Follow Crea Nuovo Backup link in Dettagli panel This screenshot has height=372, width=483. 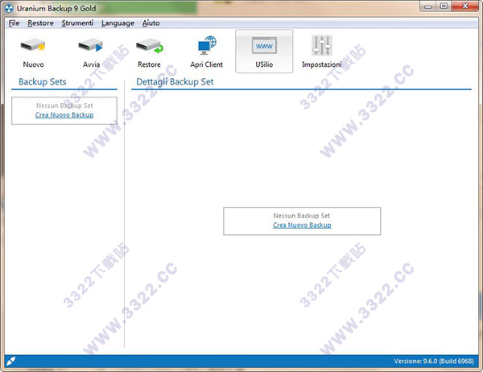pos(302,225)
